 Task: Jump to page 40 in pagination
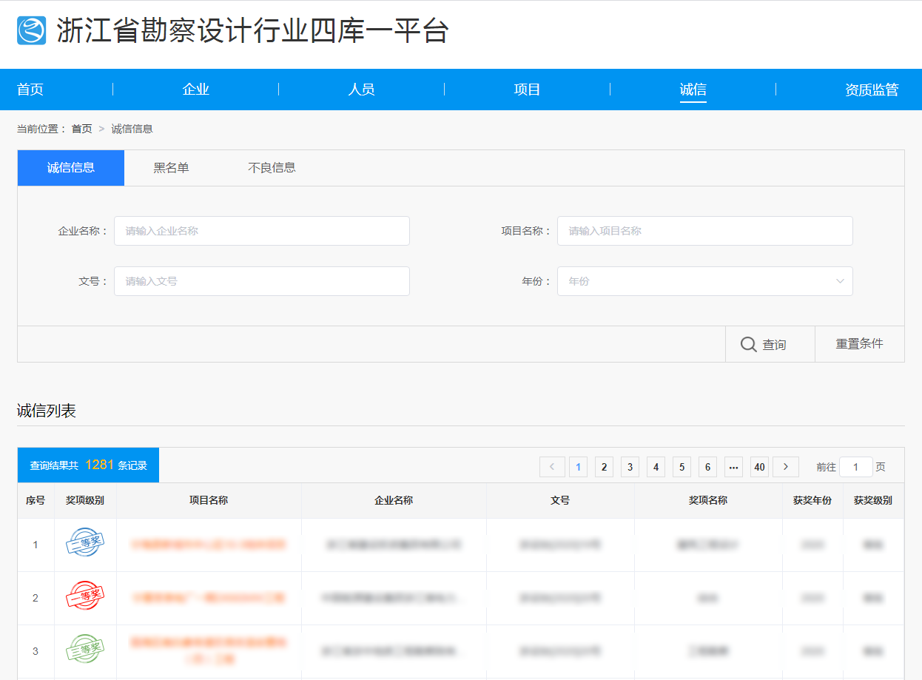[759, 467]
